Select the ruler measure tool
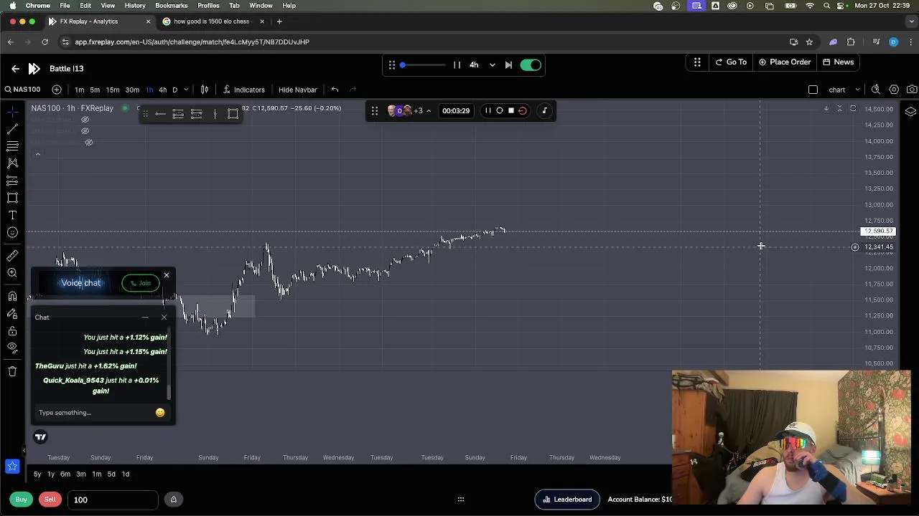Image resolution: width=919 pixels, height=516 pixels. pyautogui.click(x=12, y=256)
